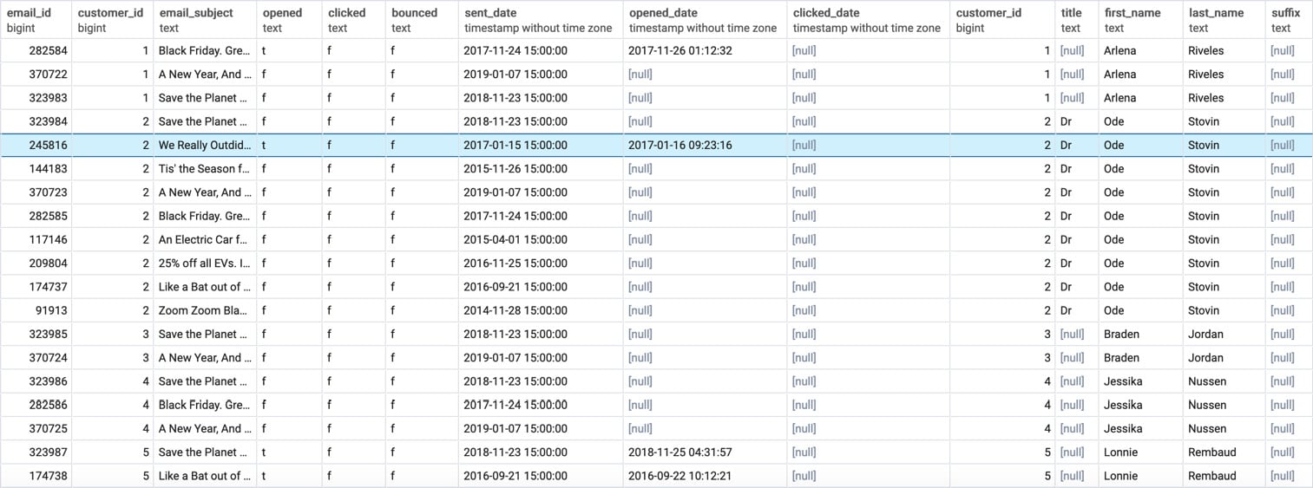Screen dimensions: 1313x488
Task: Select cell with email_id 323986
Action: (36, 381)
